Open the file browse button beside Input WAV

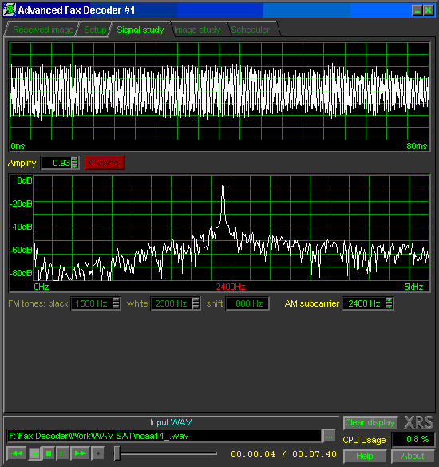[329, 437]
